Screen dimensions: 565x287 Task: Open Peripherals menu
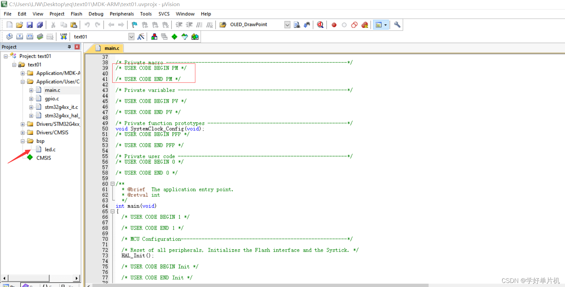tap(122, 14)
